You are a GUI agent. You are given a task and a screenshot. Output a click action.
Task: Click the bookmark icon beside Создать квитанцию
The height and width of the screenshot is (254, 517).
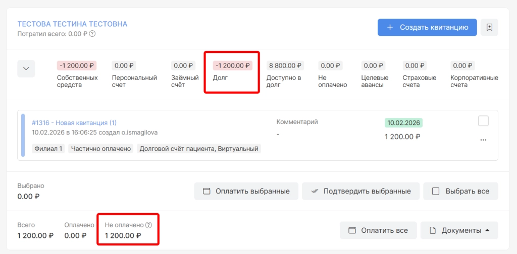coord(489,28)
